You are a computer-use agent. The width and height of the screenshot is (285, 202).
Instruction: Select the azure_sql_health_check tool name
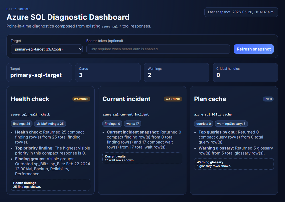[x=30, y=114]
